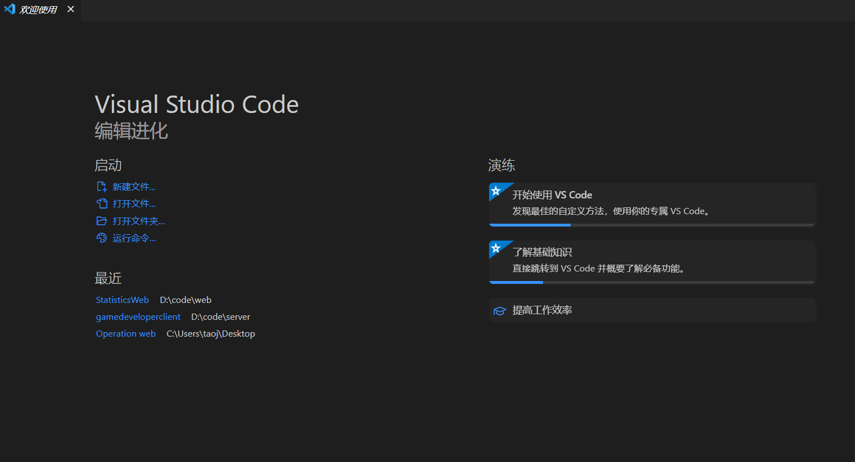Viewport: 855px width, 462px height.
Task: Click the open file icon beside 打开文件
Action: pos(102,203)
